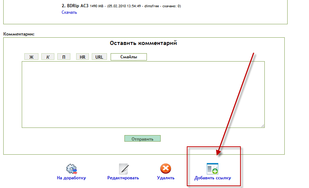The height and width of the screenshot is (188, 309).
Task: Apply bold with the Ж button
Action: [x=31, y=57]
